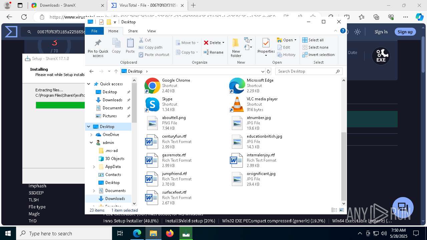Click Select all in ribbon
This screenshot has width=427, height=240.
(313, 40)
